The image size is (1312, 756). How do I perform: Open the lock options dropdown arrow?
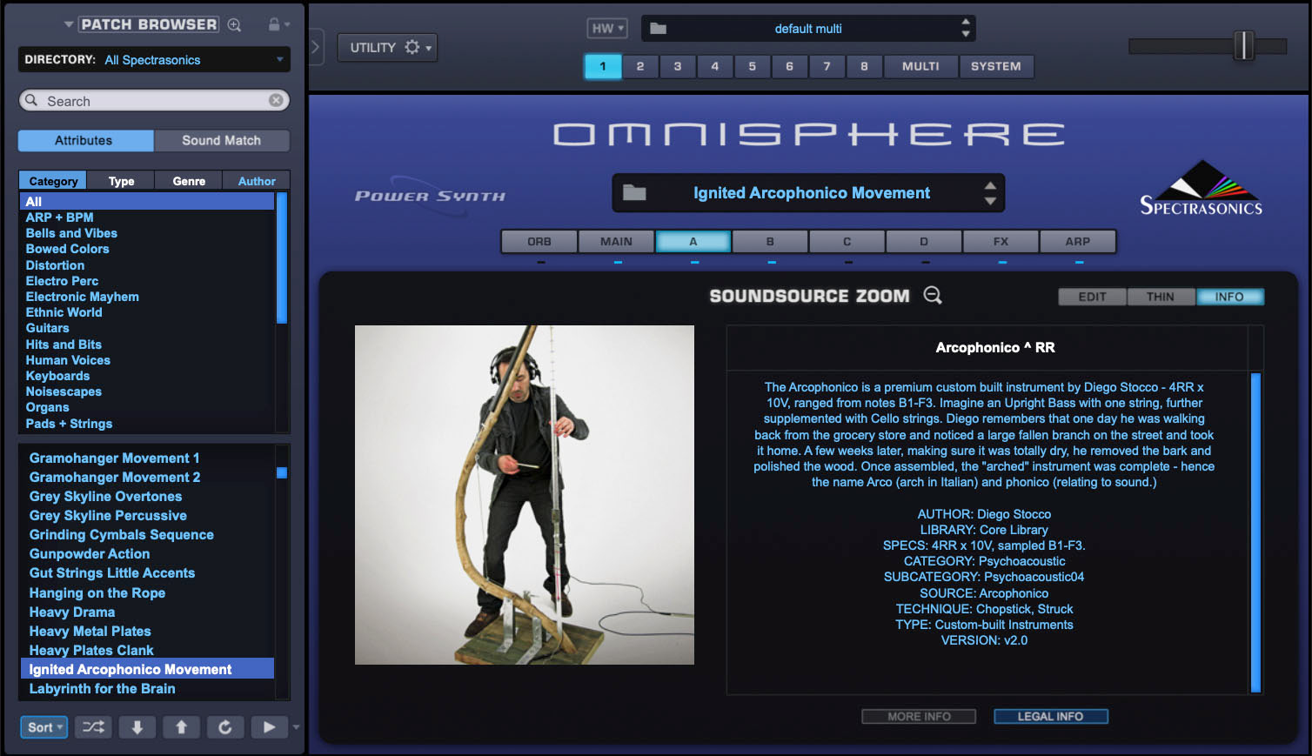click(x=287, y=24)
